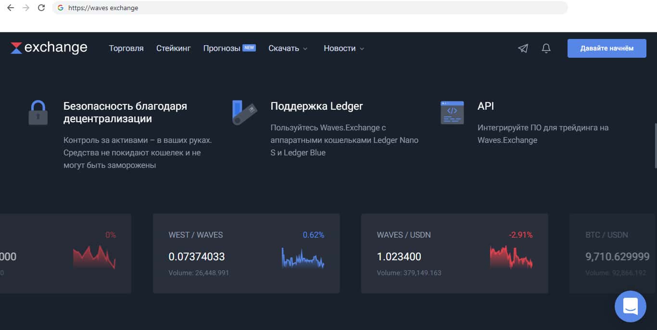Open the notifications bell icon
The image size is (657, 330).
546,48
